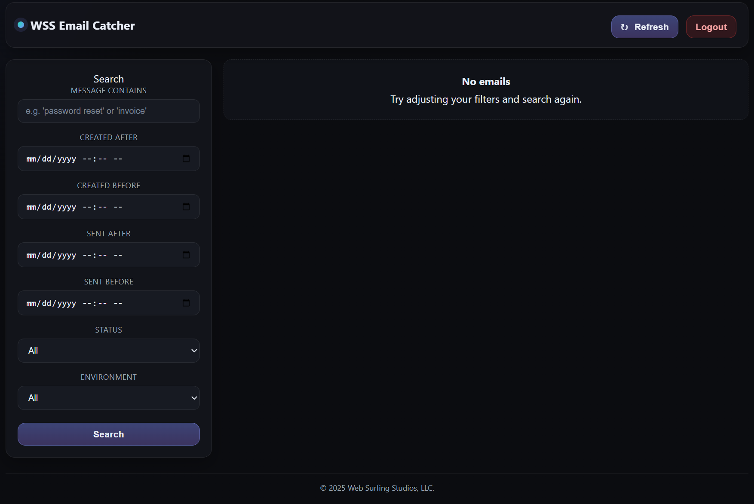Select the day segment in Created Before
This screenshot has height=504, width=754.
pos(46,207)
